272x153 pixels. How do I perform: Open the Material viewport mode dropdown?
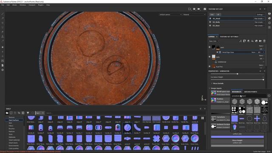point(194,14)
